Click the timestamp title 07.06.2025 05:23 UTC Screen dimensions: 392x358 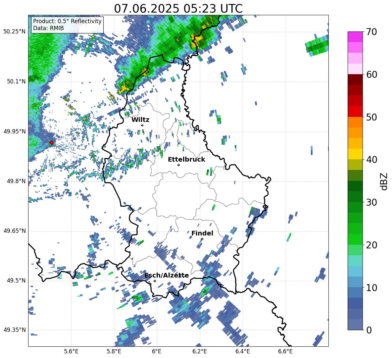click(x=178, y=9)
